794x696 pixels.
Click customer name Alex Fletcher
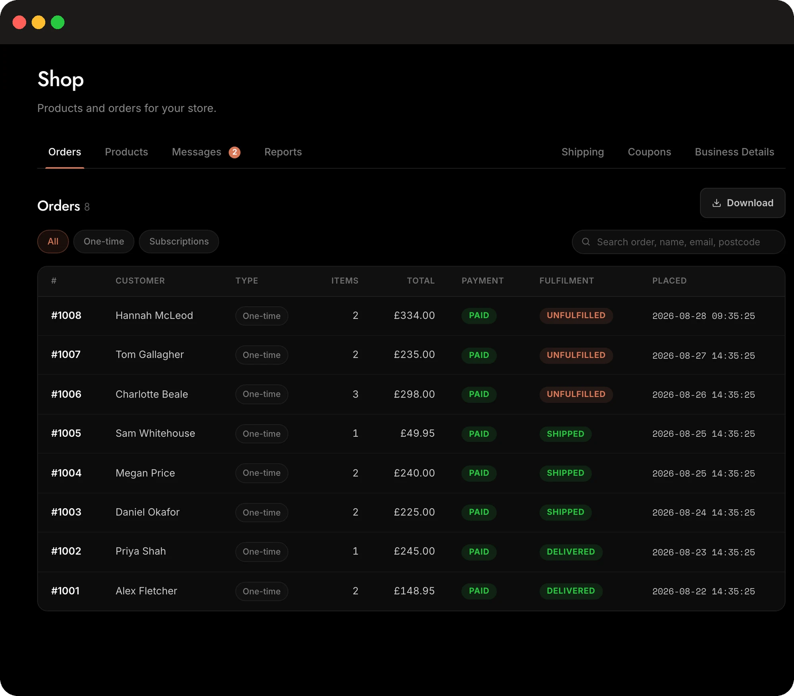tap(146, 591)
